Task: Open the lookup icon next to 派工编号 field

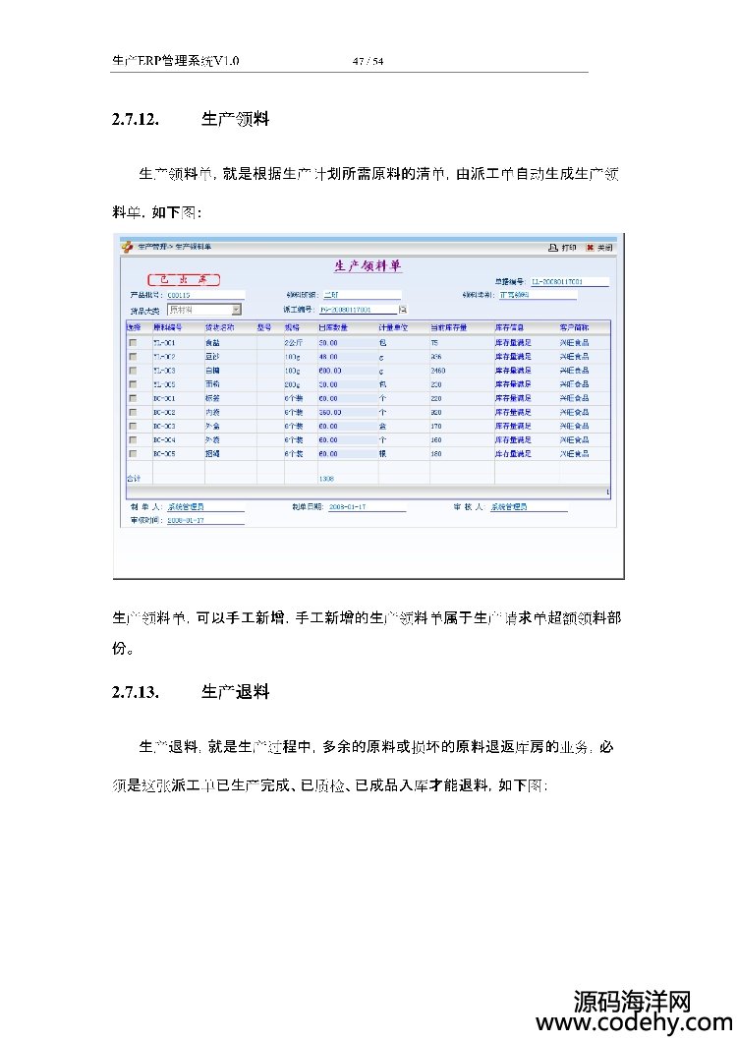Action: 403,310
